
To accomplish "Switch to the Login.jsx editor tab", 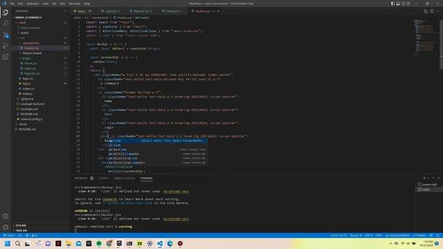I will (110, 11).
